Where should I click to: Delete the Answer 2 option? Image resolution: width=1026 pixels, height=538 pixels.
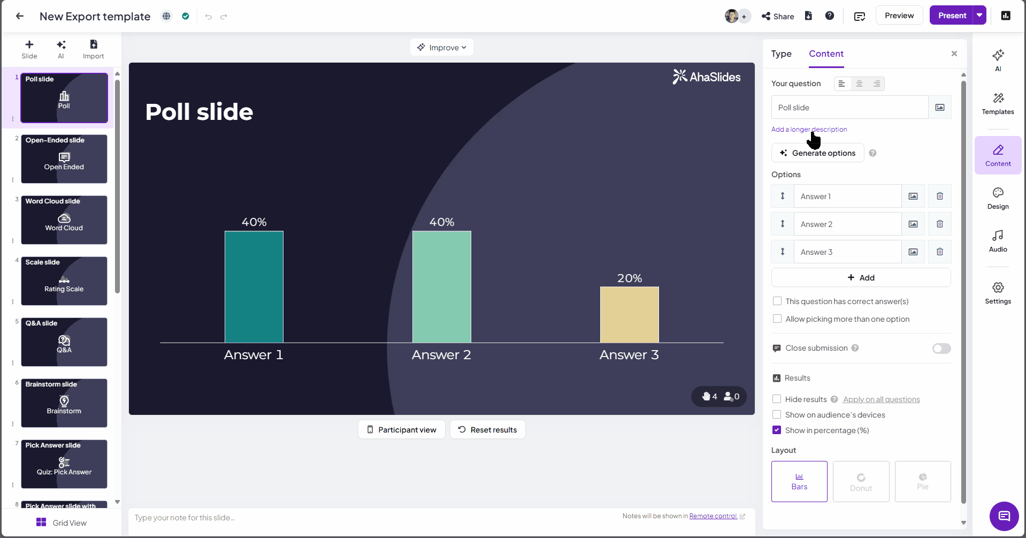[x=940, y=224]
